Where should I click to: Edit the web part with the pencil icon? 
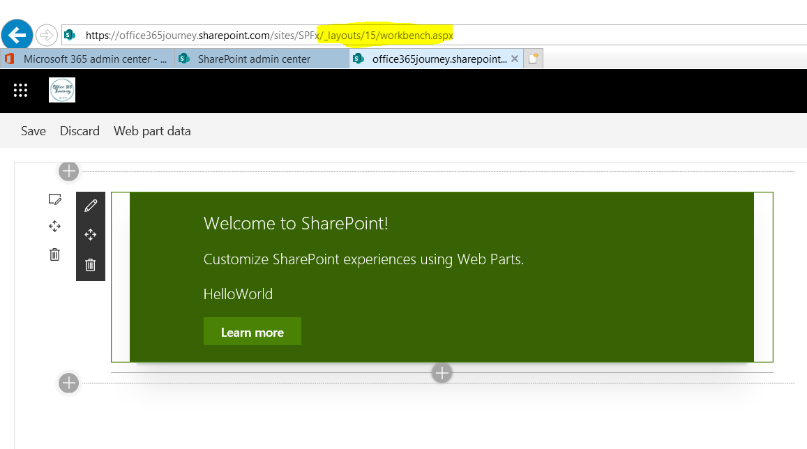pyautogui.click(x=91, y=206)
